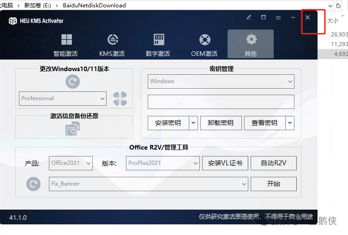
Task: Select the OEM激活 tab
Action: 204,45
